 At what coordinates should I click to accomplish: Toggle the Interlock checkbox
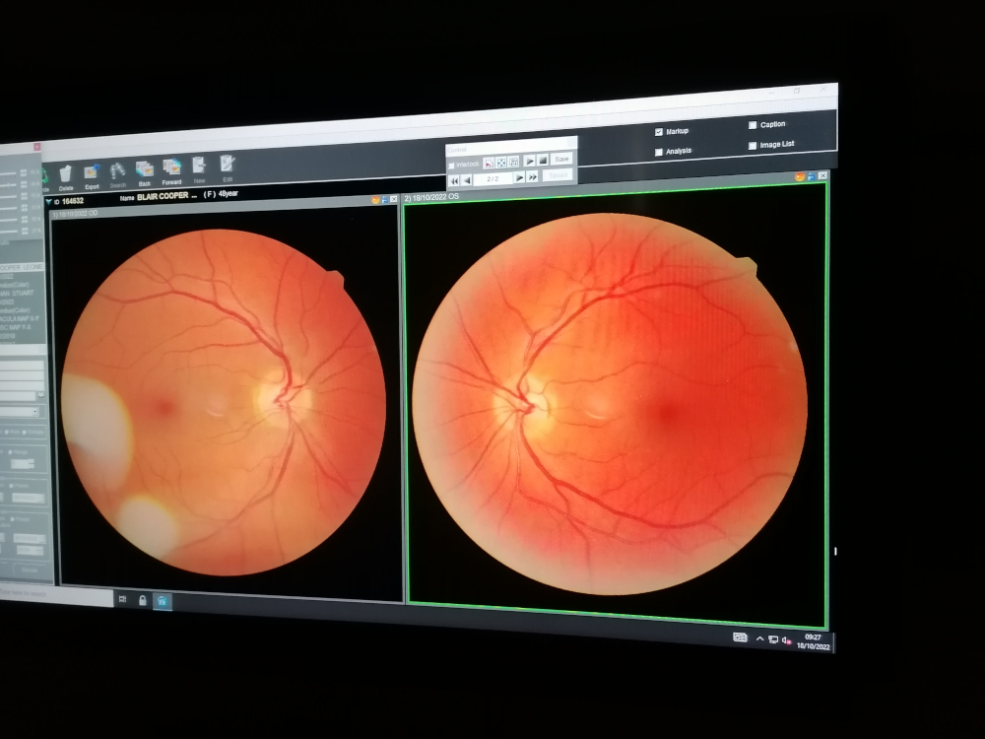[x=452, y=165]
